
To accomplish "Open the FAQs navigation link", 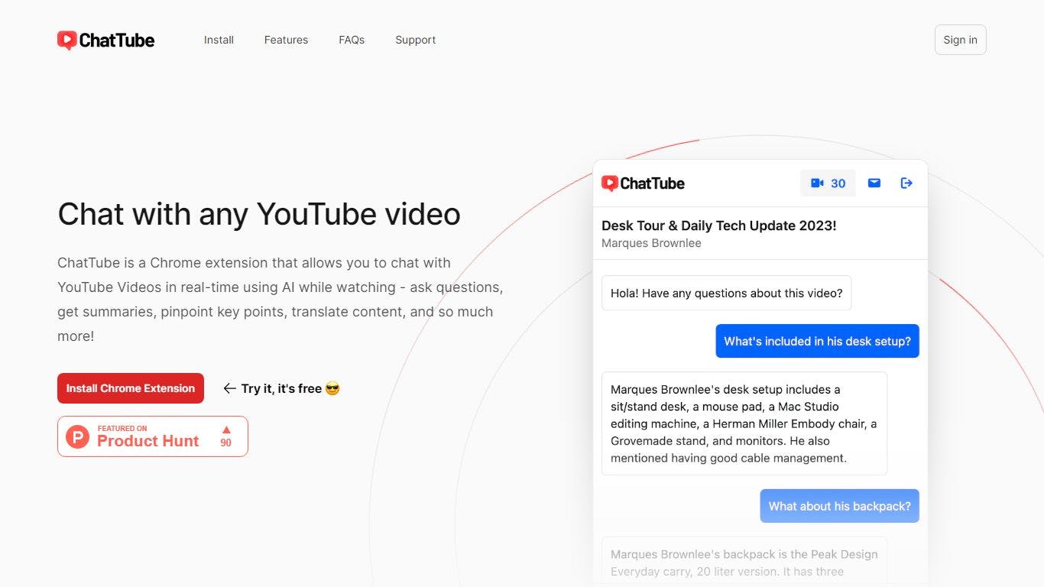I will click(x=352, y=40).
